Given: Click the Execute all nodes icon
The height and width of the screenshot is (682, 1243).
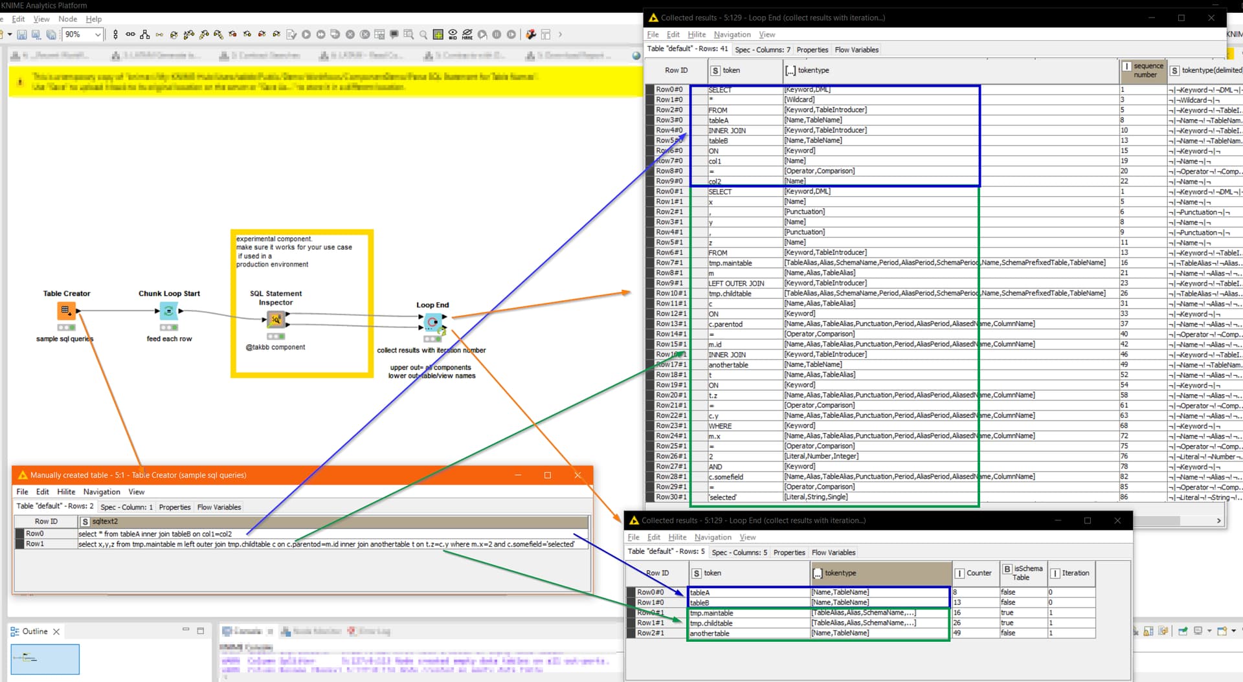Looking at the screenshot, I should 321,34.
